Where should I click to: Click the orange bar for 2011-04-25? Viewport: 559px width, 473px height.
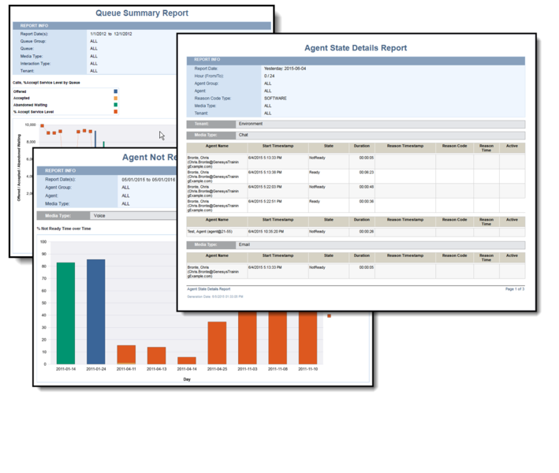[217, 342]
